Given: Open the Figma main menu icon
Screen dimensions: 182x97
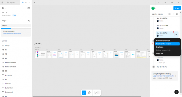Looking at the screenshot, I should 4,8.
